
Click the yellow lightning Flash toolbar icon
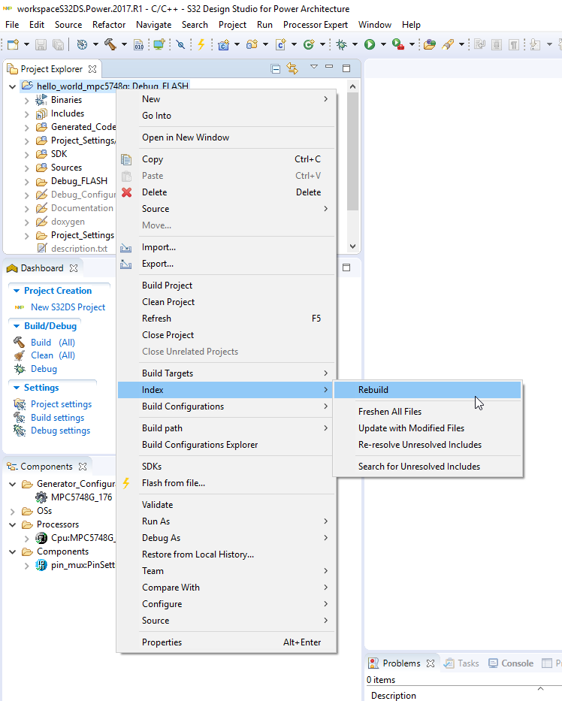pos(201,44)
